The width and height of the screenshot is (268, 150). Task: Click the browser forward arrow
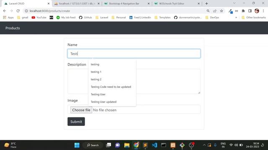[x=11, y=11]
